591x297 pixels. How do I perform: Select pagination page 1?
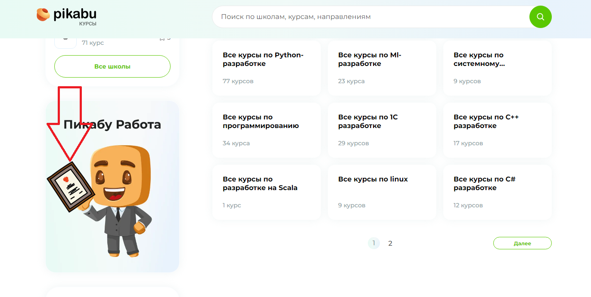click(x=373, y=243)
